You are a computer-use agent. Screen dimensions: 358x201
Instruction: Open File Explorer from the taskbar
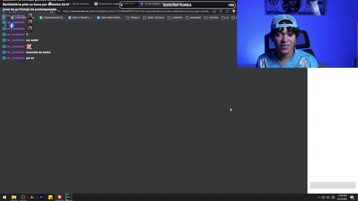14,197
